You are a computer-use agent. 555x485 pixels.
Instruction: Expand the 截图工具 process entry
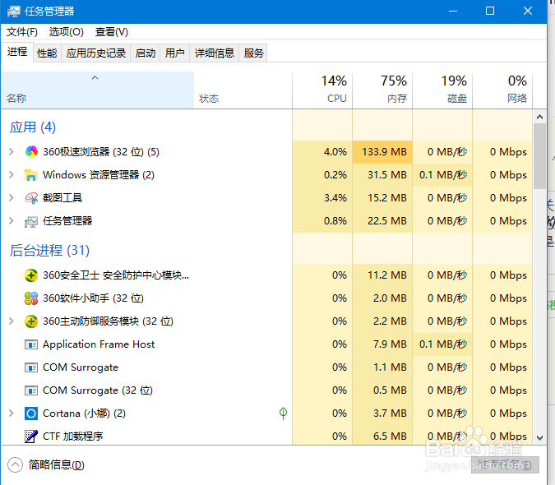point(12,198)
